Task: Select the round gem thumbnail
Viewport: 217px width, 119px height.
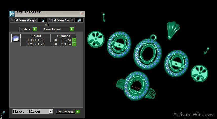Action: (16, 38)
